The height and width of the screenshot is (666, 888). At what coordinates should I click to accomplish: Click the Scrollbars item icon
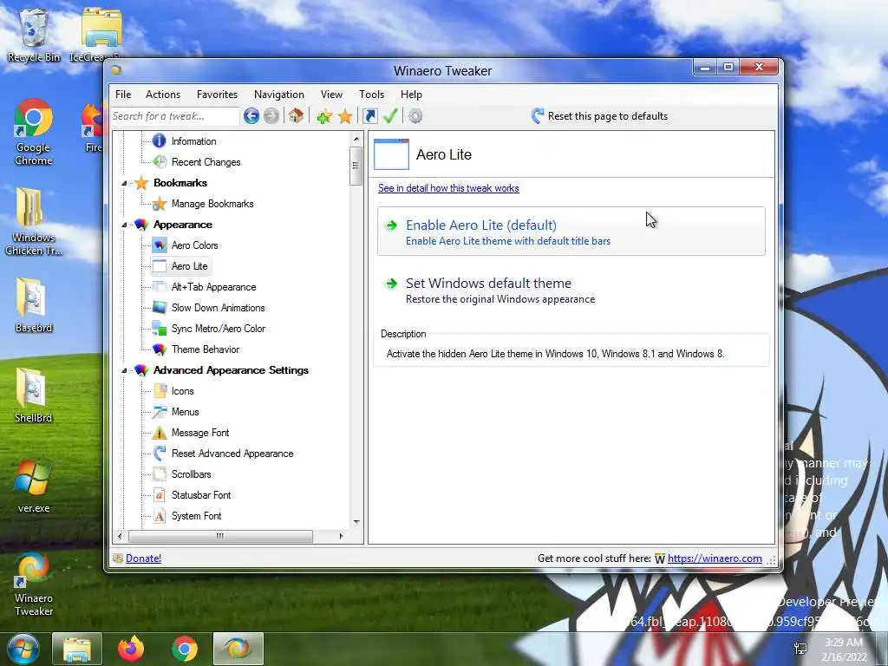click(x=160, y=474)
